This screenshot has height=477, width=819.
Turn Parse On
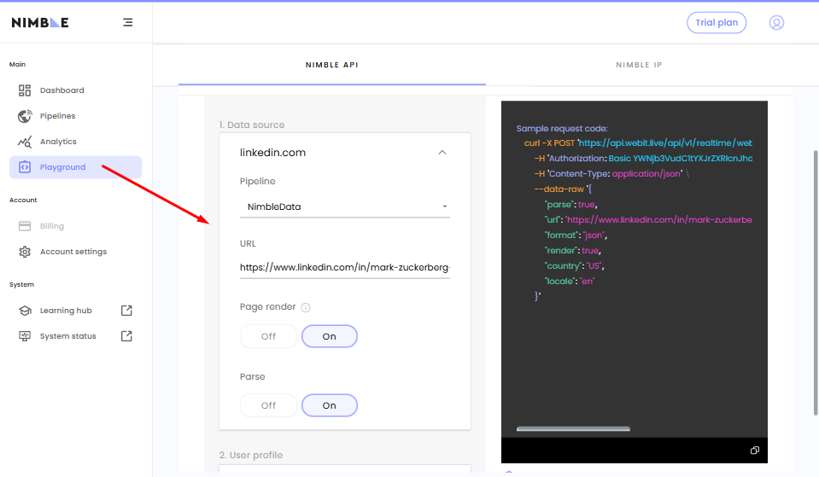click(330, 405)
